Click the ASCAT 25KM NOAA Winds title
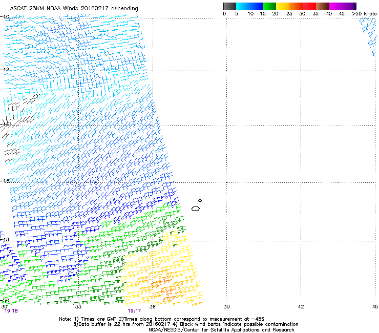 click(74, 9)
